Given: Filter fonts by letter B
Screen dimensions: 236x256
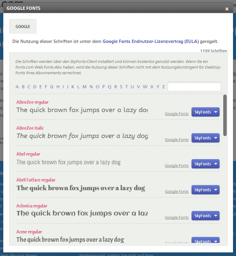Looking at the screenshot, I should point(23,87).
